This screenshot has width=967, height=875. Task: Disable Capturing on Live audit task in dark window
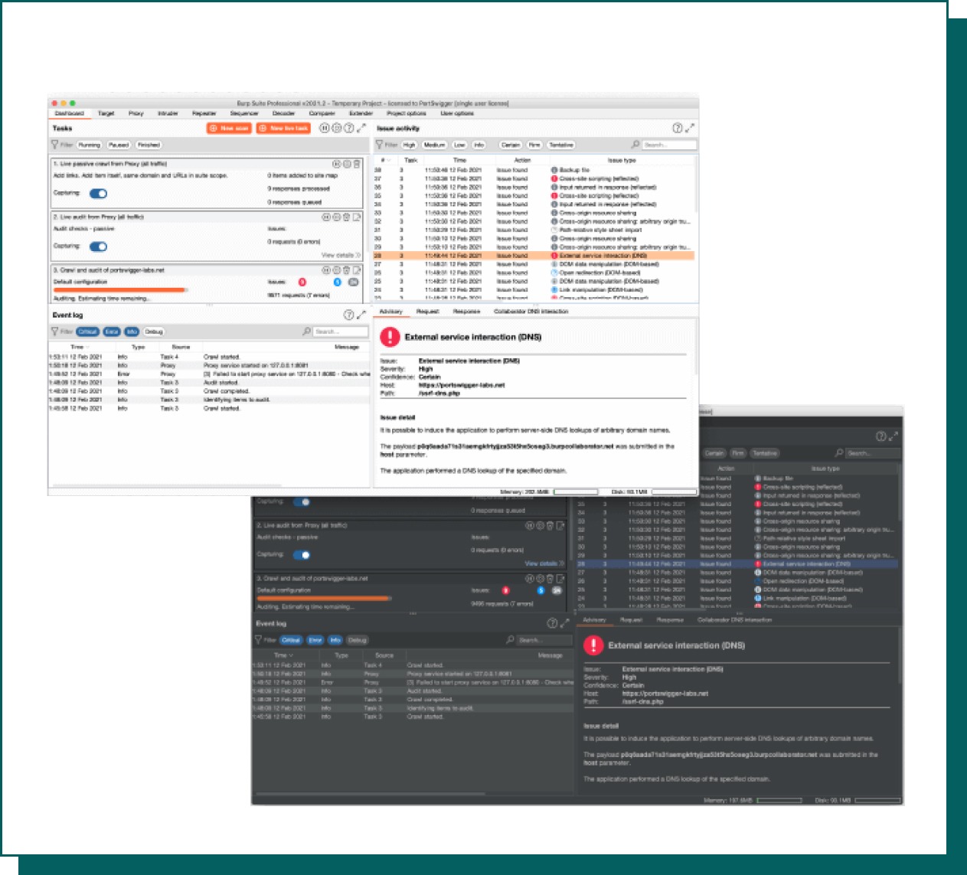tap(302, 555)
